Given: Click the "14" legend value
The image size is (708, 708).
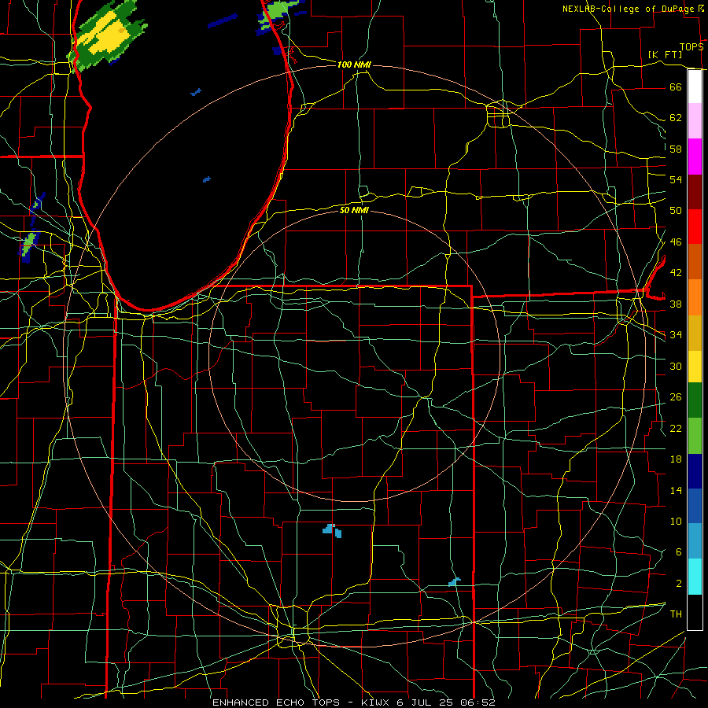Looking at the screenshot, I should click(x=676, y=490).
